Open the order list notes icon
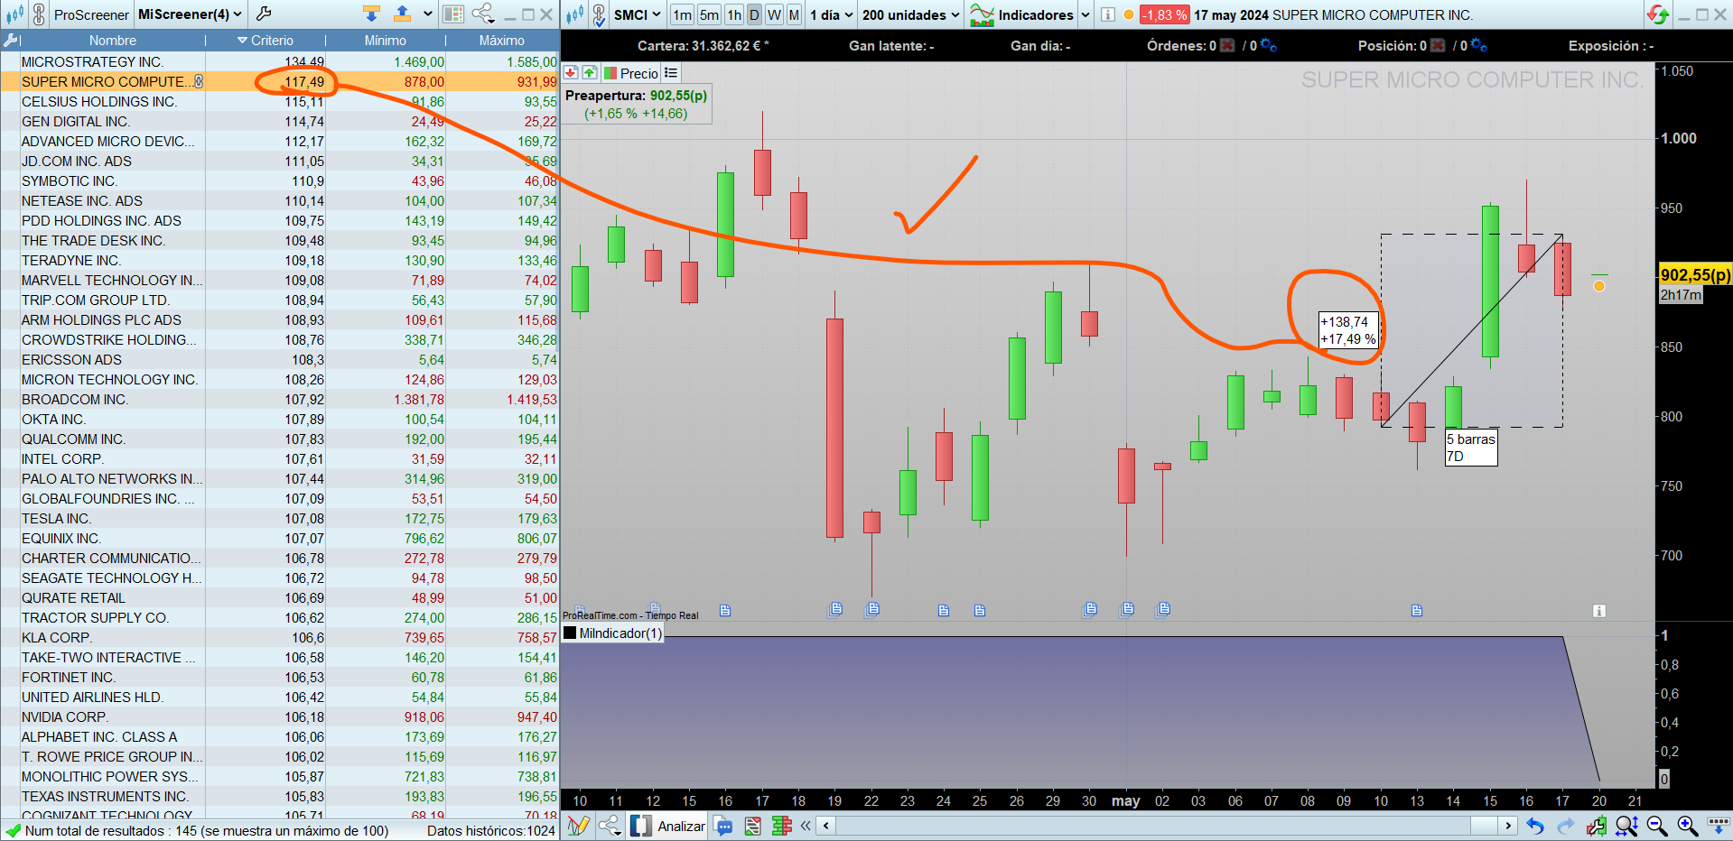The width and height of the screenshot is (1733, 841). click(x=752, y=826)
